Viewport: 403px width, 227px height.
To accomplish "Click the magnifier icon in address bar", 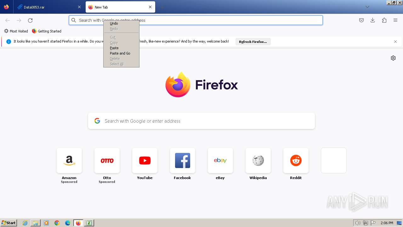I will pyautogui.click(x=74, y=20).
